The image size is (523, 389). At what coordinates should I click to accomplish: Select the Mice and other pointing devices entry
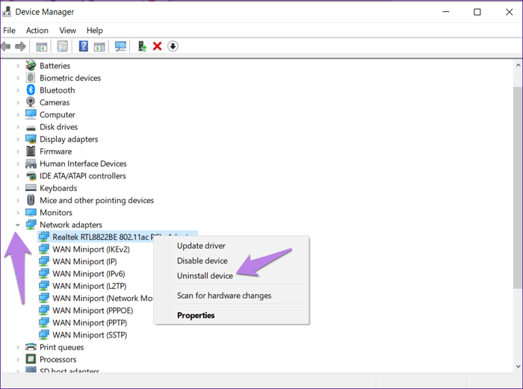96,200
